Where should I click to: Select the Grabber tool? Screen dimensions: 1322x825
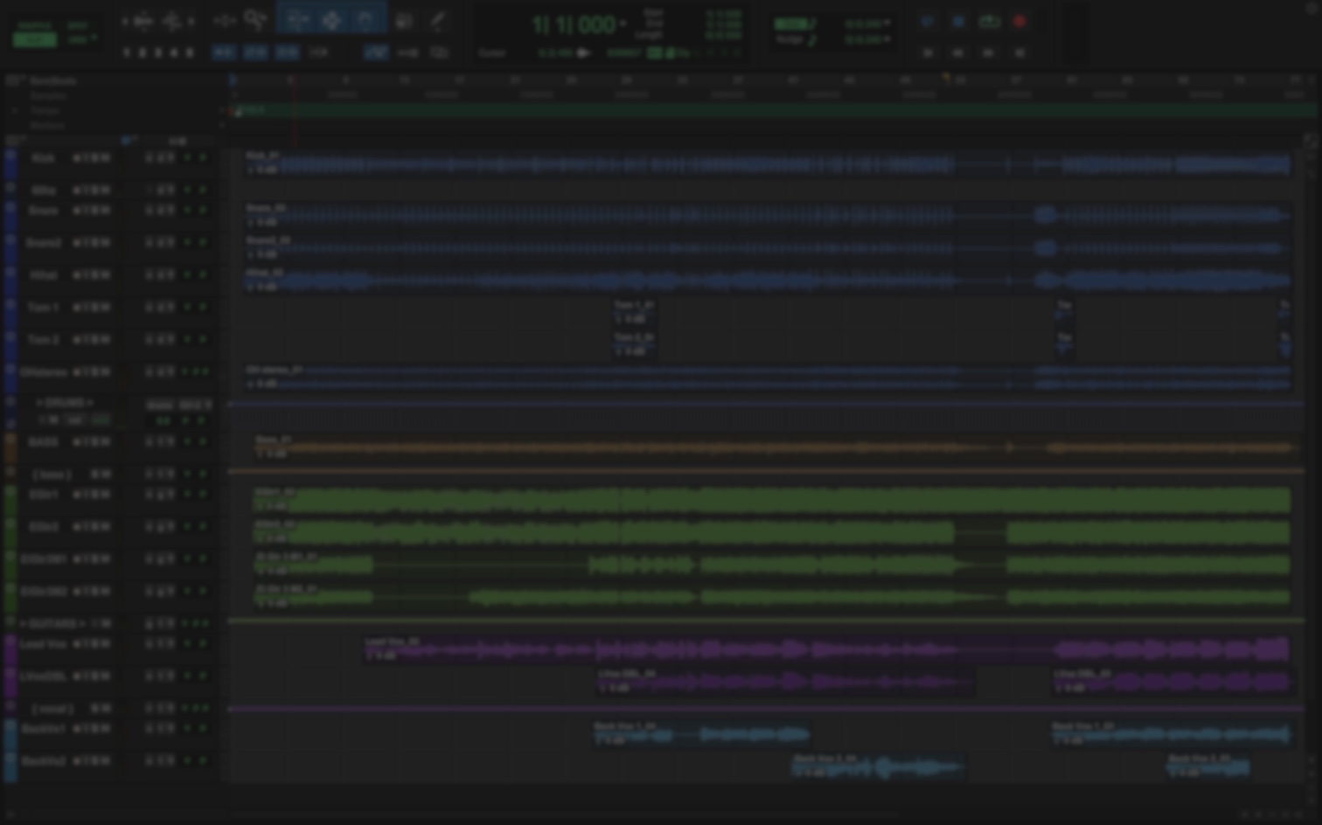point(365,20)
